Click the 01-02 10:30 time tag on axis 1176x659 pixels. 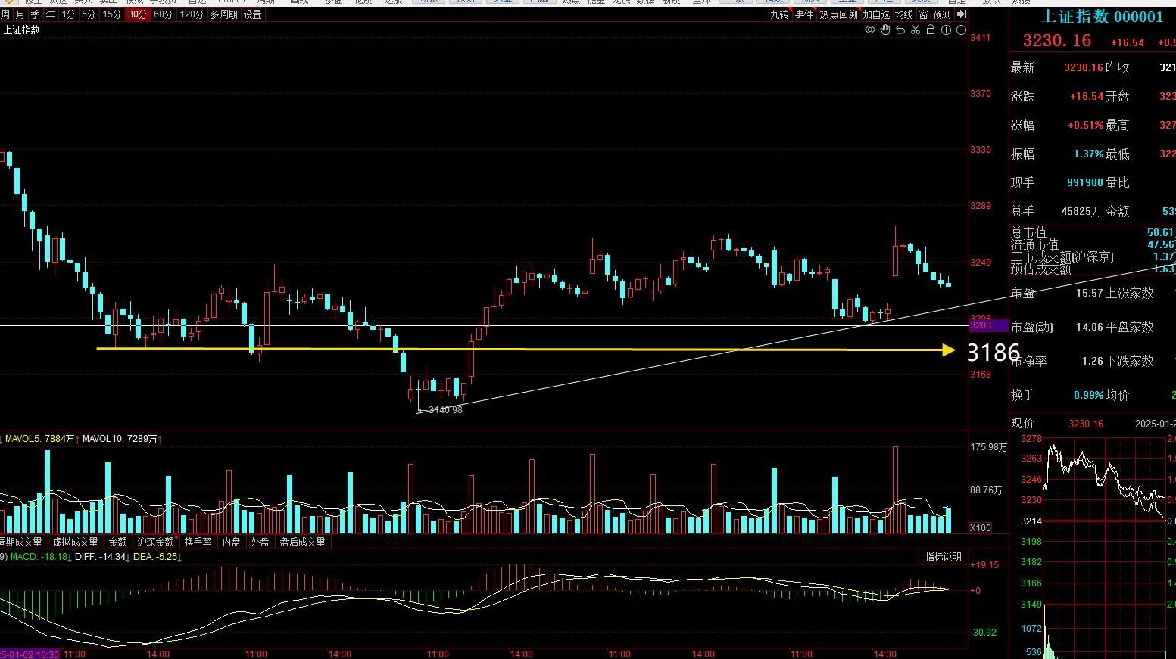point(30,654)
